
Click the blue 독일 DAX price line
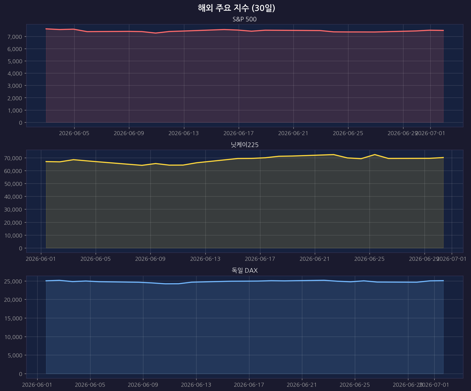point(245,281)
